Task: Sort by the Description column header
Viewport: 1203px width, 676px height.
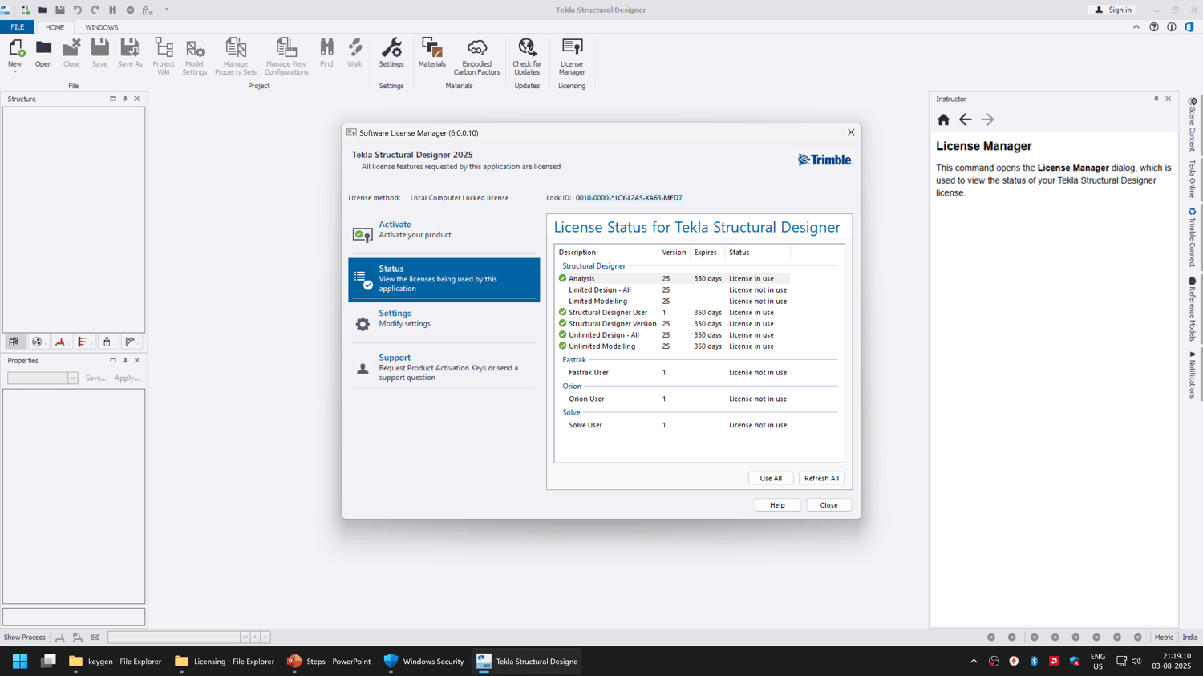Action: (x=606, y=253)
